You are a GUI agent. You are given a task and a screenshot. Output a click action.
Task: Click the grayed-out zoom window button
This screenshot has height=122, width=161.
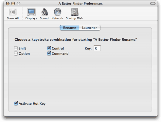pyautogui.click(x=18, y=4)
